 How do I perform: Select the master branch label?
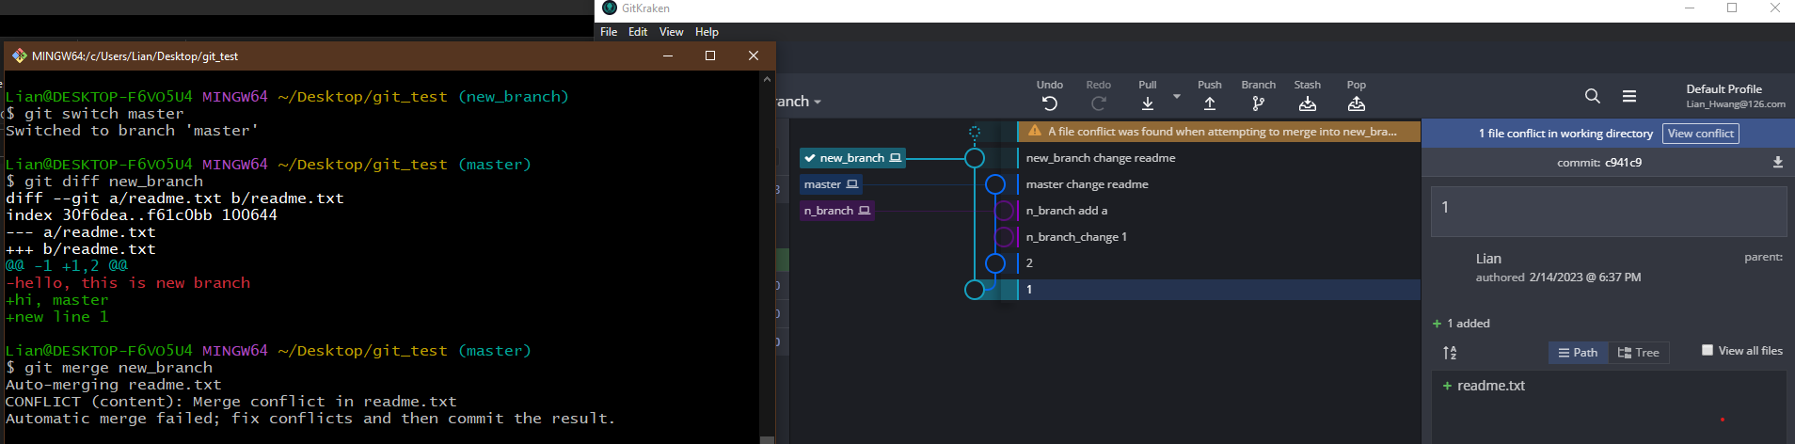[x=831, y=184]
